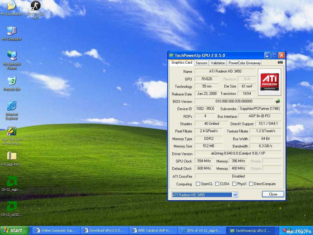The height and width of the screenshot is (235, 313).
Task: Click the GPU-Z screenshot camera icon
Action: pos(280,62)
